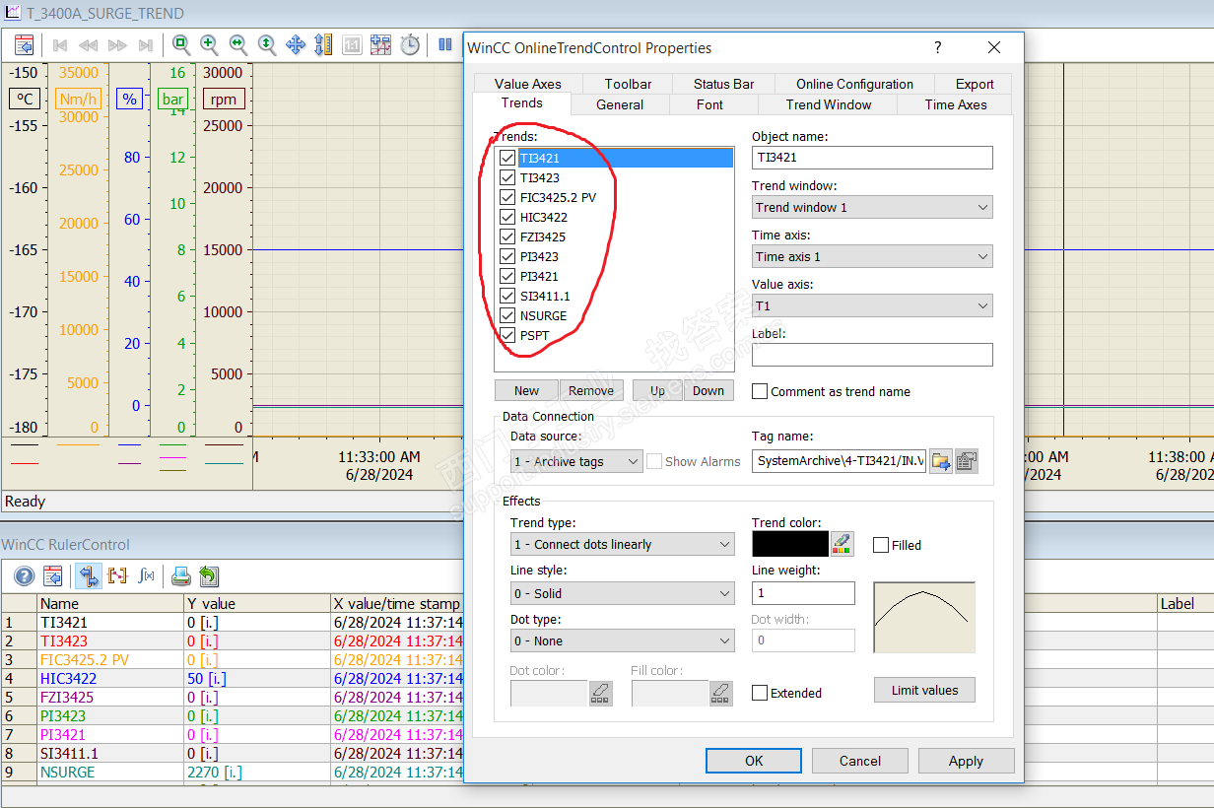Print the ruler control data
Image resolution: width=1214 pixels, height=808 pixels.
pos(180,576)
